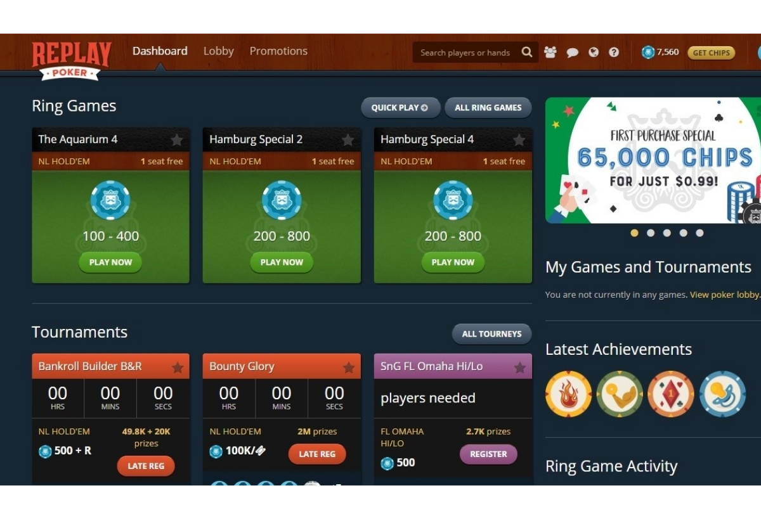The image size is (761, 507).
Task: Open Bankroll Builder B&R tournament title
Action: pos(90,366)
